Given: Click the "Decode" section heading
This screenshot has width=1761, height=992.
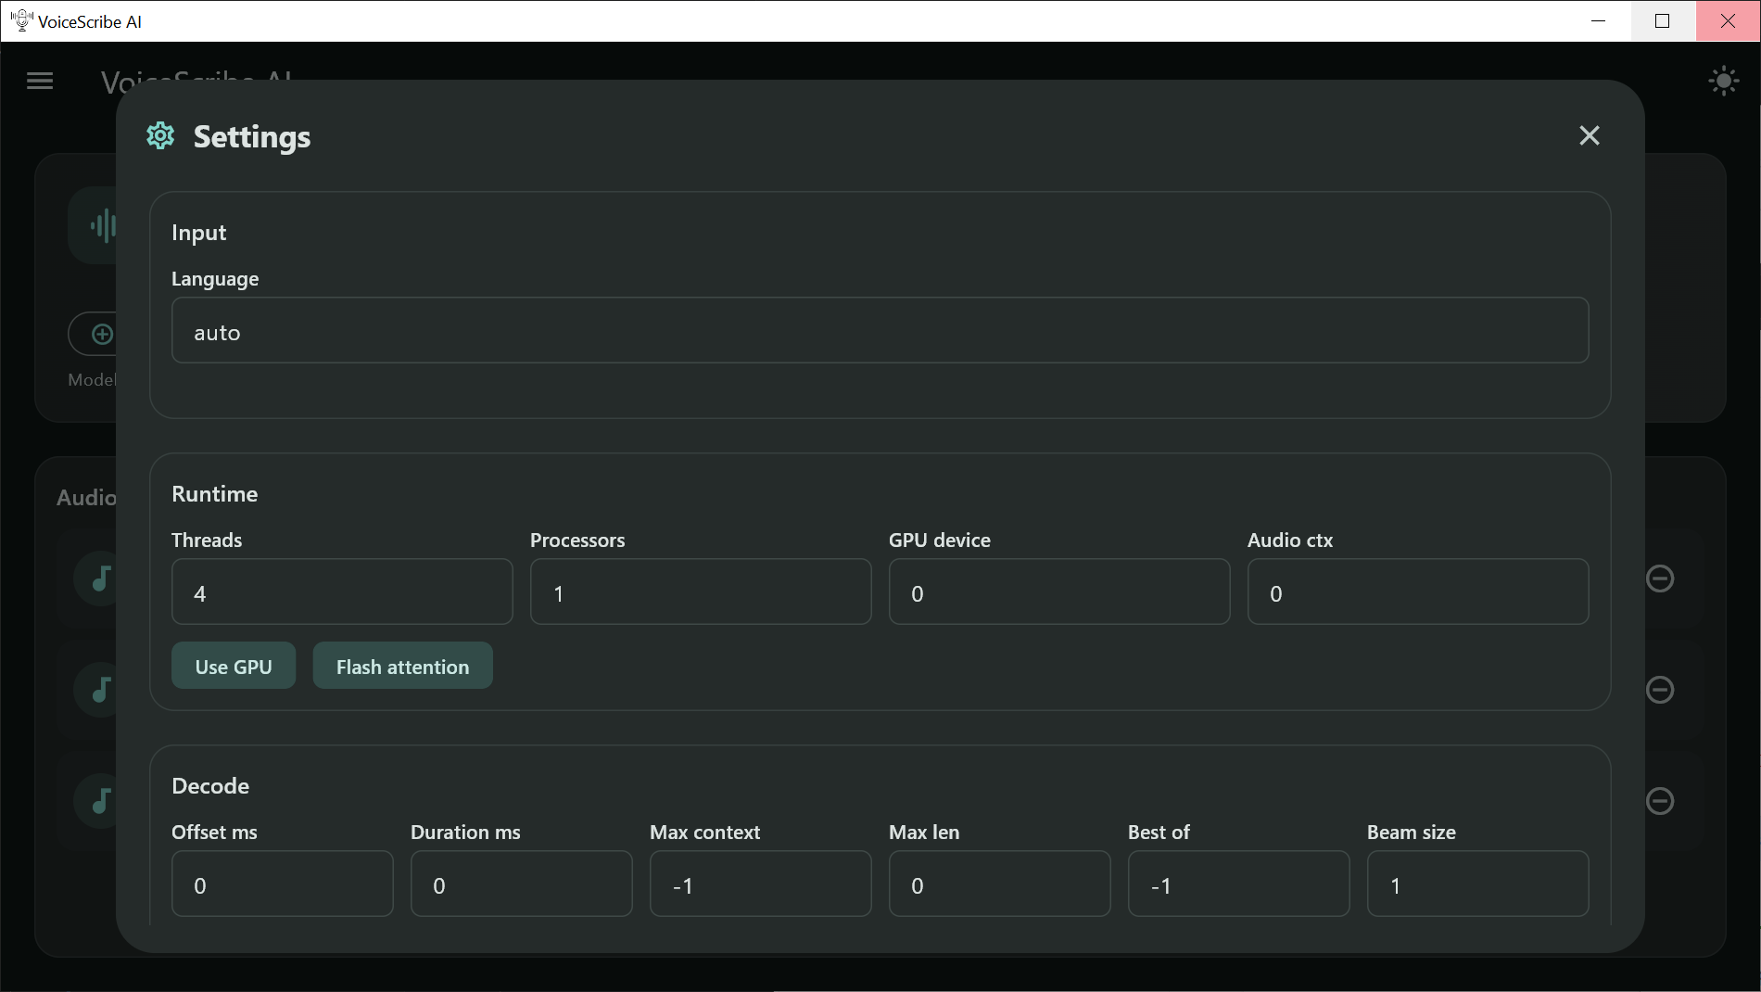Looking at the screenshot, I should pos(210,786).
